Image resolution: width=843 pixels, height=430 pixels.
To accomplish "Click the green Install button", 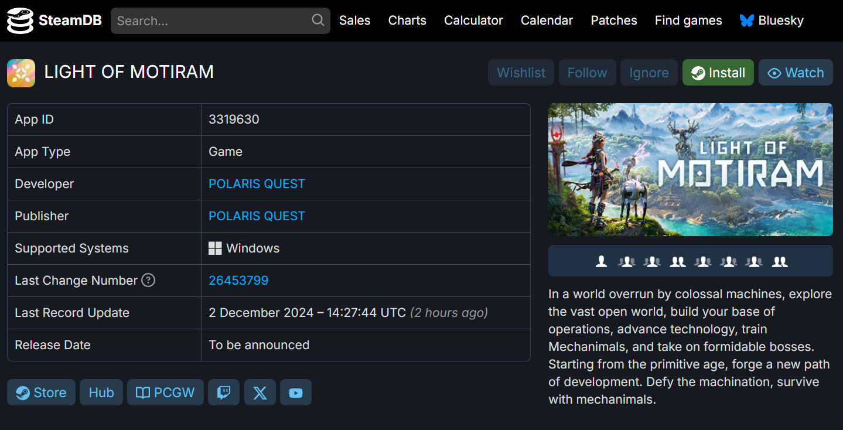I will coord(718,73).
